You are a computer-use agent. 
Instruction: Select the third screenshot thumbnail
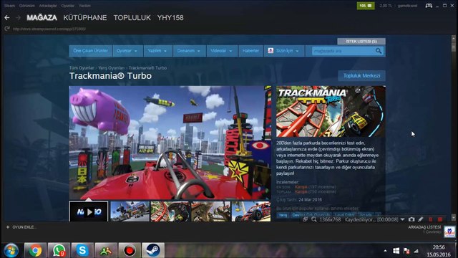coord(170,211)
